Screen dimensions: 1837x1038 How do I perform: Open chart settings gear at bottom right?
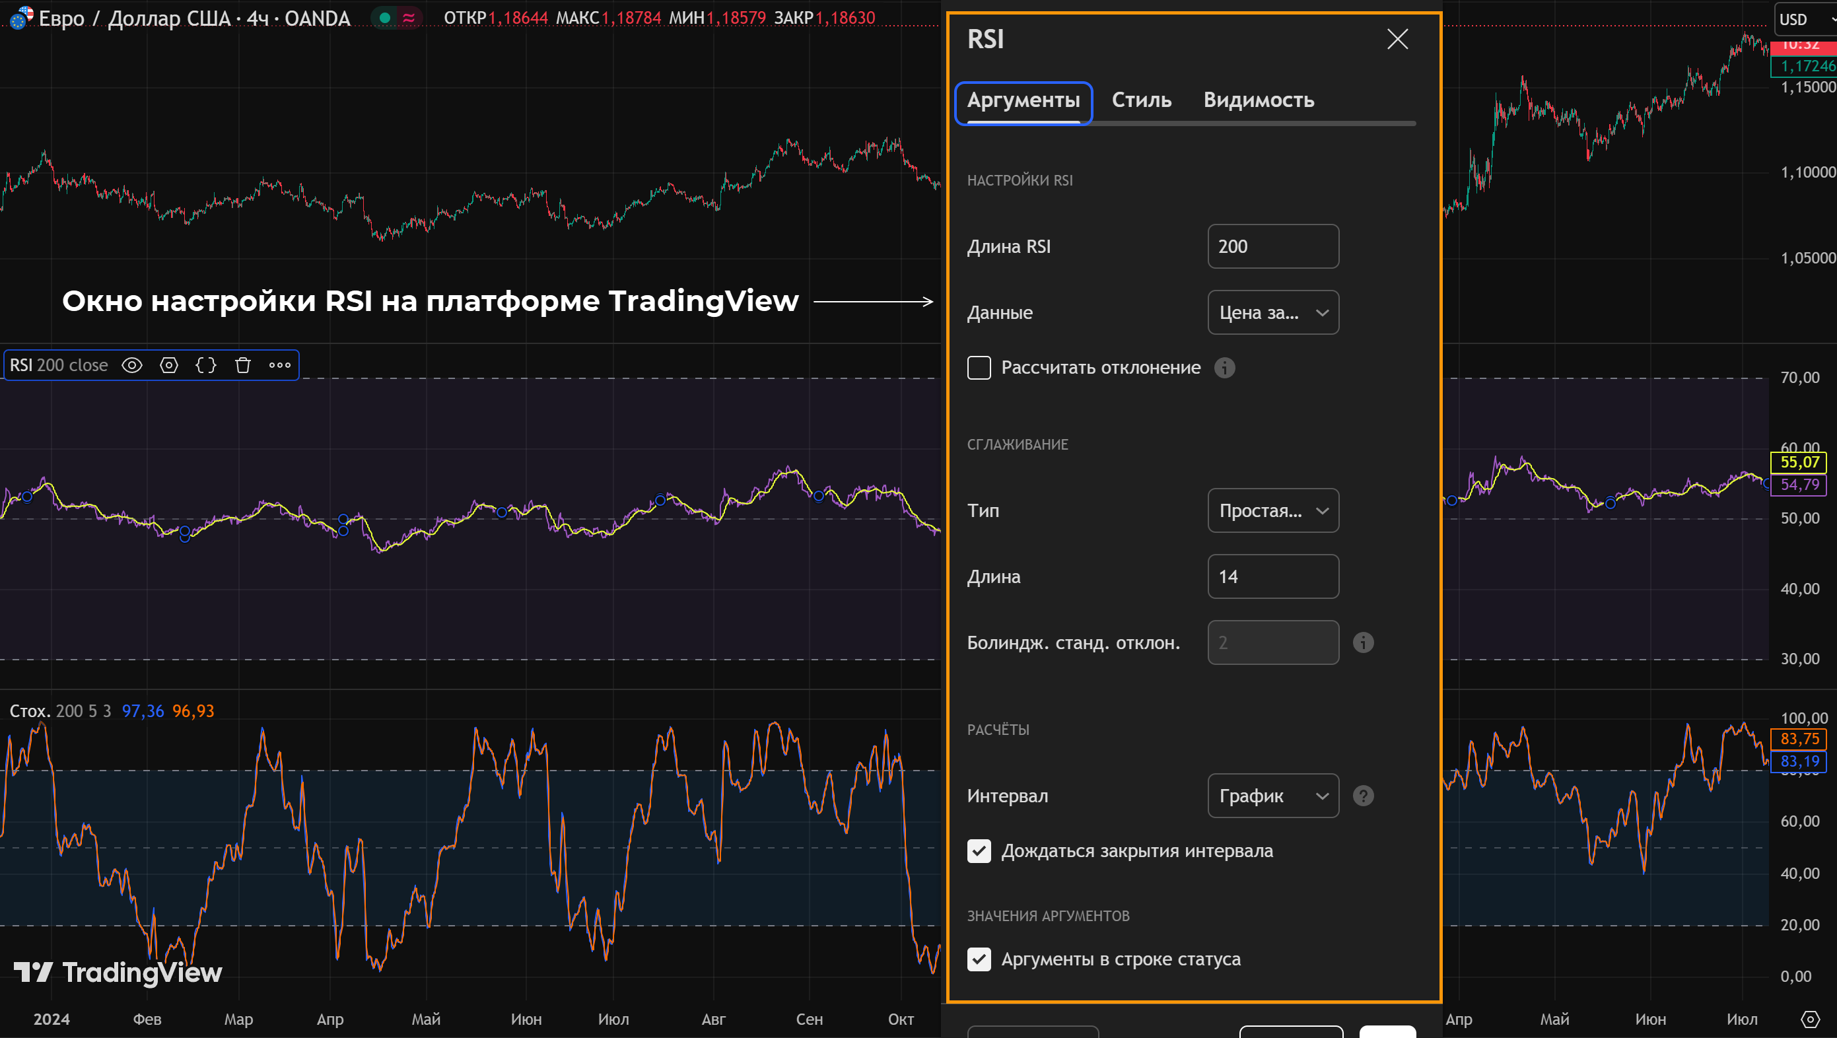pos(1810,1020)
